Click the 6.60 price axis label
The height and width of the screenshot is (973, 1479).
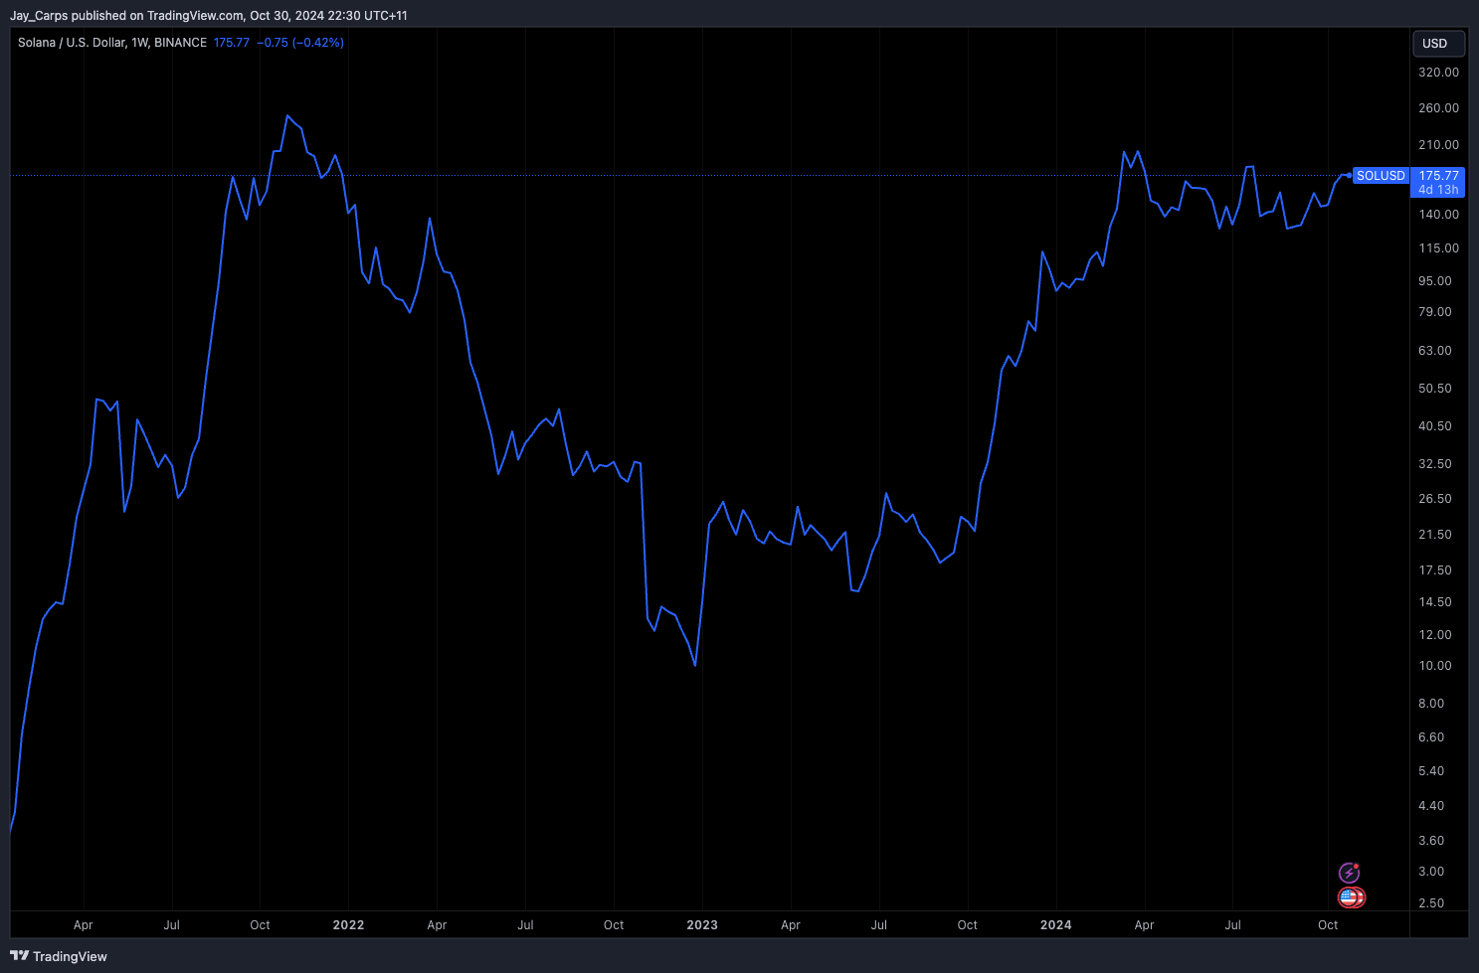(1431, 737)
